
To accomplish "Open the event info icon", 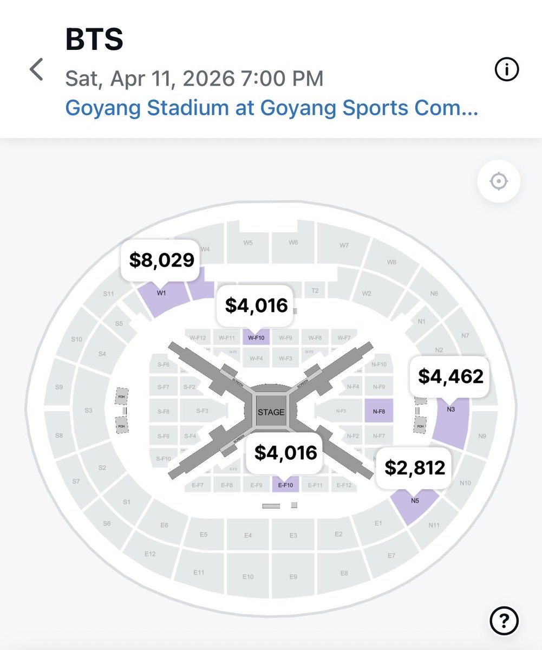I will tap(507, 69).
